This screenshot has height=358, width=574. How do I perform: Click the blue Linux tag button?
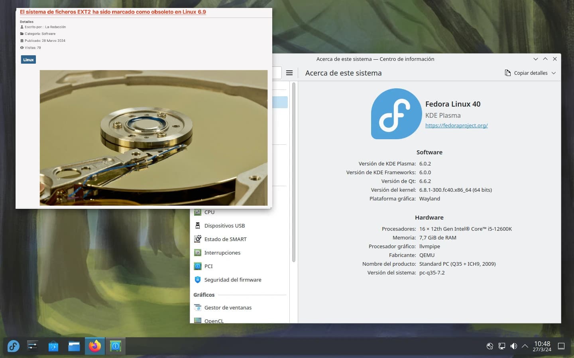coord(28,60)
